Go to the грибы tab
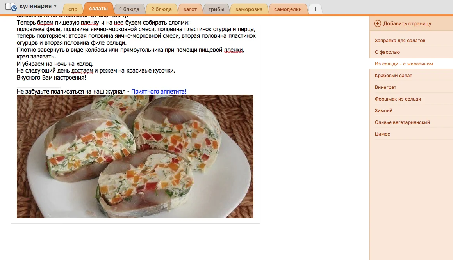Viewport: 453px width, 260px height. [216, 9]
